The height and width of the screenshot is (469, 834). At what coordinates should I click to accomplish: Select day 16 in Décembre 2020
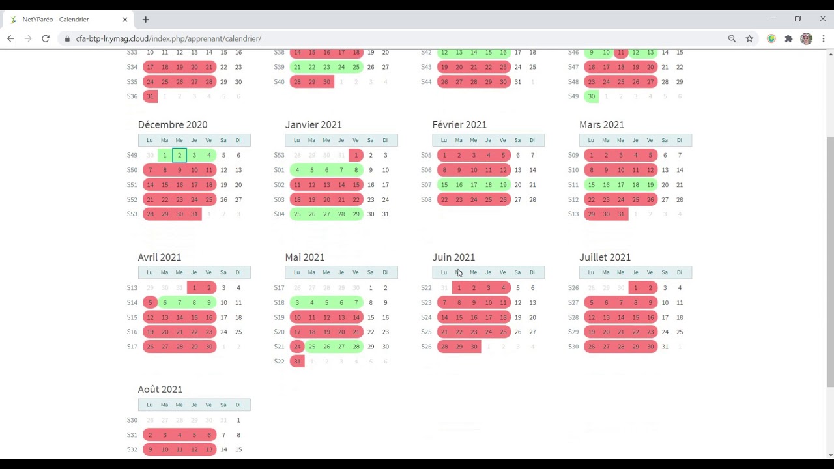[x=179, y=185]
